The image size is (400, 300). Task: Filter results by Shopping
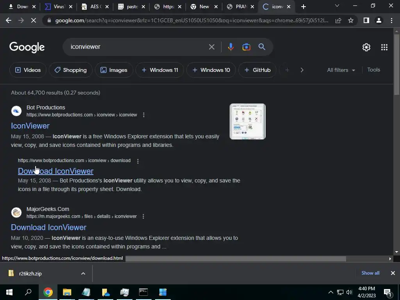(70, 70)
